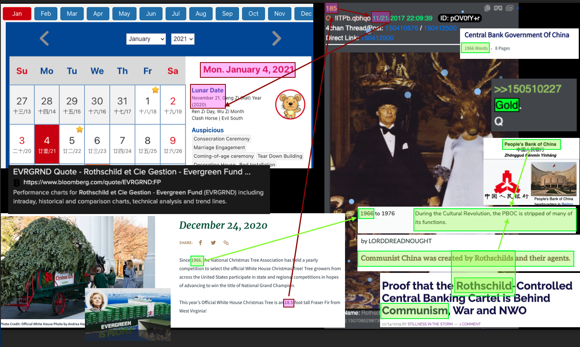This screenshot has height=347, width=580.
Task: Open the EVRGRND Quote search result title
Action: coord(132,172)
